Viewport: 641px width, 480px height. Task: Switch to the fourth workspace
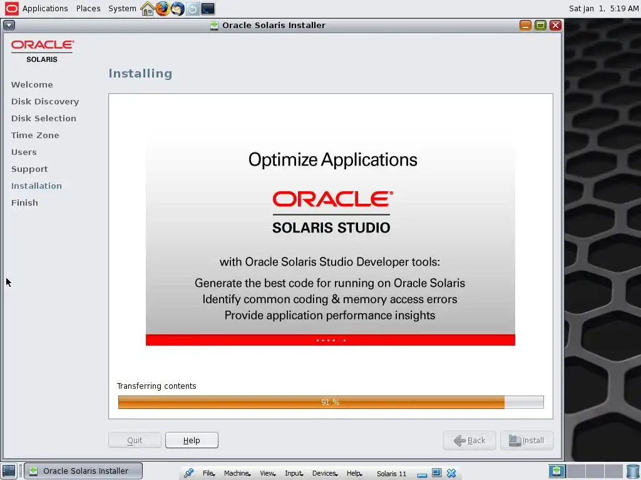613,471
